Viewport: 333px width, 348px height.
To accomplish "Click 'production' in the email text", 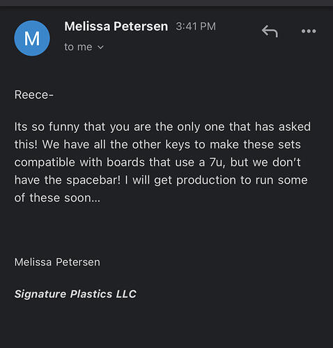I will point(206,180).
